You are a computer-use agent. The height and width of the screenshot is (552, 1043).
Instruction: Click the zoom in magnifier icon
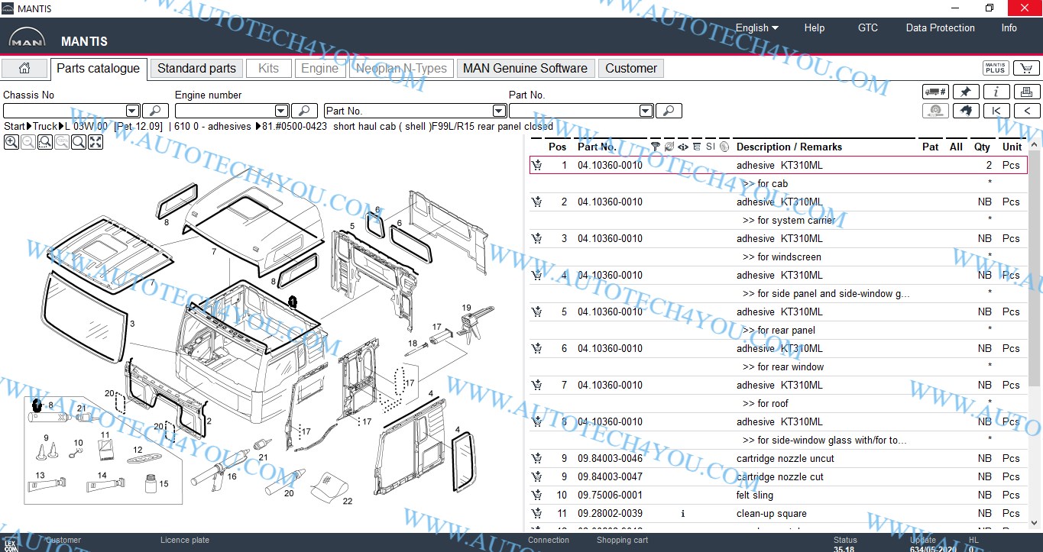point(11,142)
